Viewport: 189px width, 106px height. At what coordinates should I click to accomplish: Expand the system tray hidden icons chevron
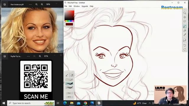click(x=150, y=103)
